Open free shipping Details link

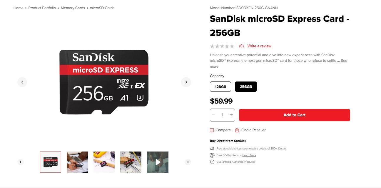pos(282,149)
